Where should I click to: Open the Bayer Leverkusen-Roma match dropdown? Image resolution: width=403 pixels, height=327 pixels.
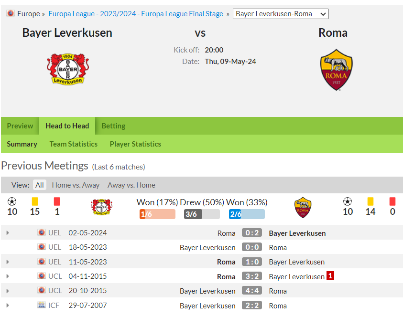pyautogui.click(x=281, y=14)
